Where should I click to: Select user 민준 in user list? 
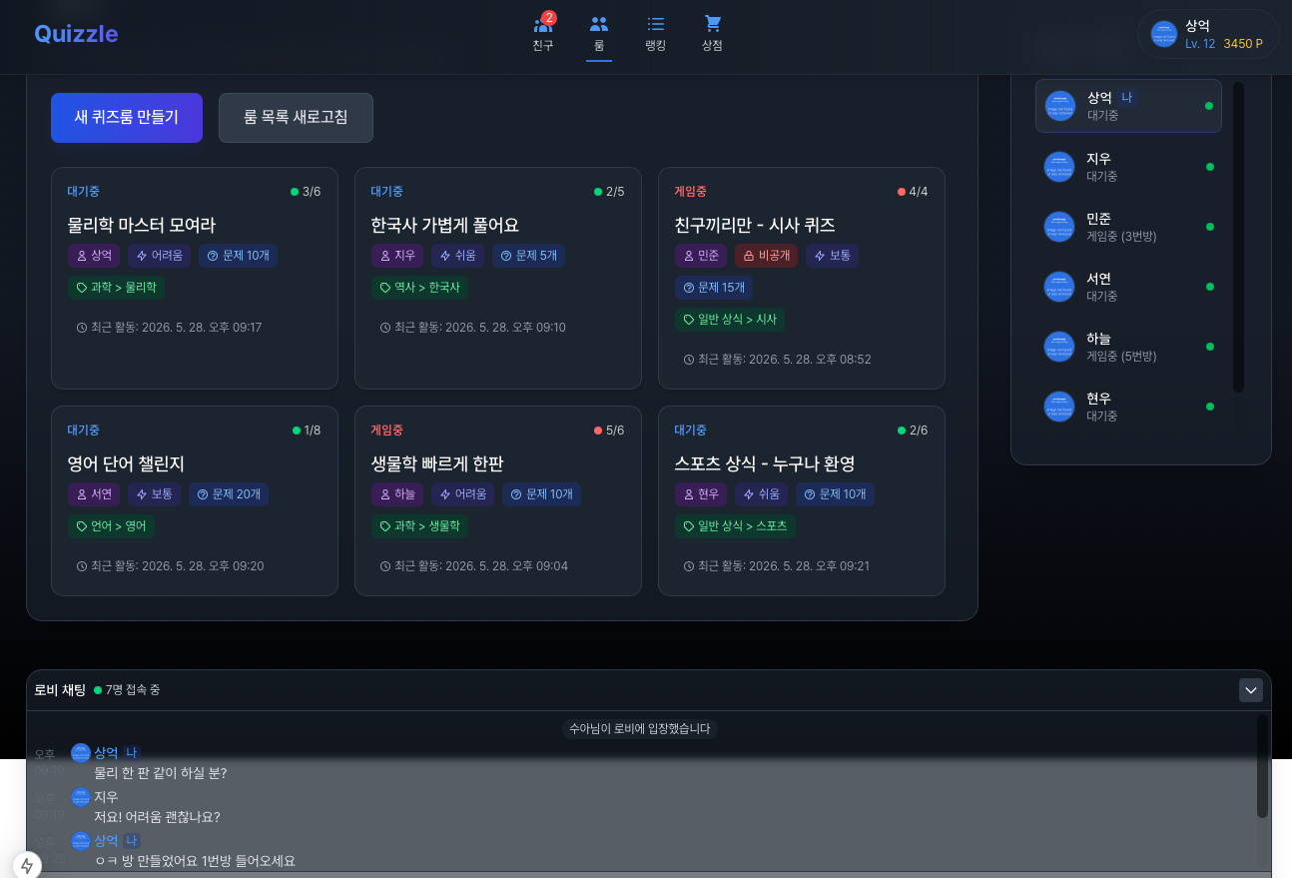point(1128,227)
